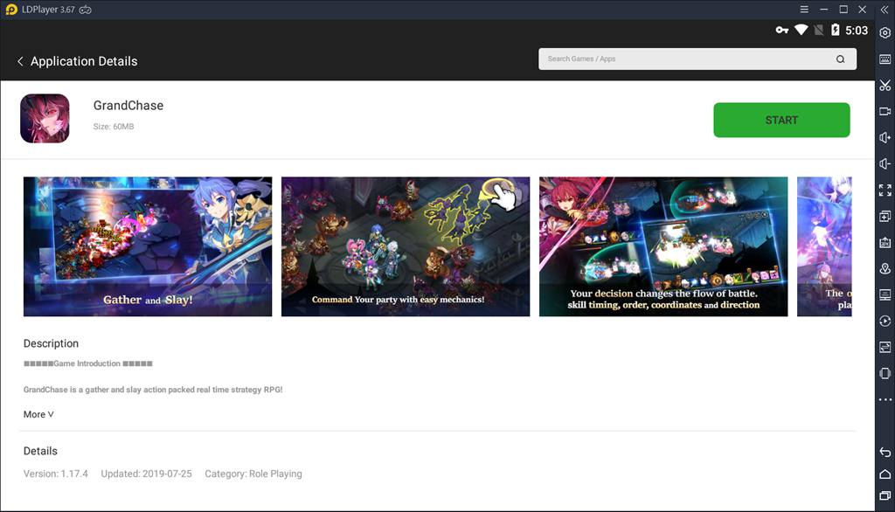
Task: Click the Category: Role Playing text
Action: [x=253, y=474]
